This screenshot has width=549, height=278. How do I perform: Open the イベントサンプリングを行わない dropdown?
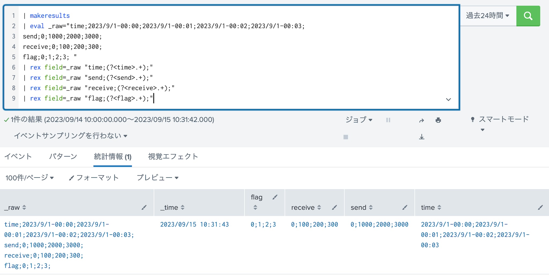[x=71, y=136]
